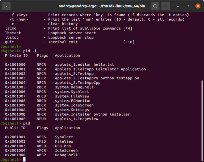Image resolution: width=204 pixels, height=162 pixels.
Task: Click the terminal's vertical scrollbar handle
Action: (x=202, y=121)
